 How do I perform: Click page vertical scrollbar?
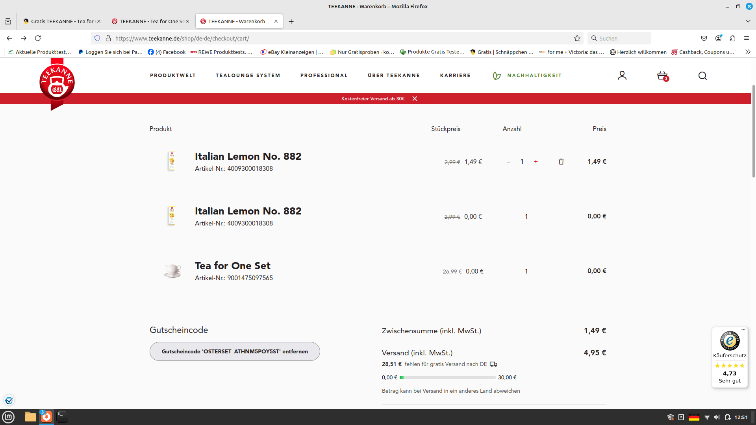754,131
